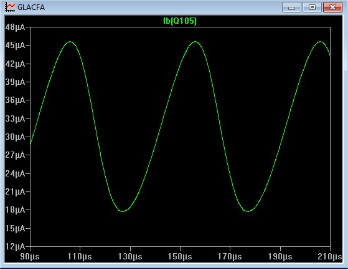Click the 90µs time axis label

pos(30,256)
